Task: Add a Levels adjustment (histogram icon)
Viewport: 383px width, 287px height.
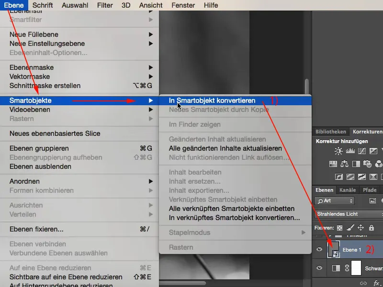Action: (x=350, y=151)
